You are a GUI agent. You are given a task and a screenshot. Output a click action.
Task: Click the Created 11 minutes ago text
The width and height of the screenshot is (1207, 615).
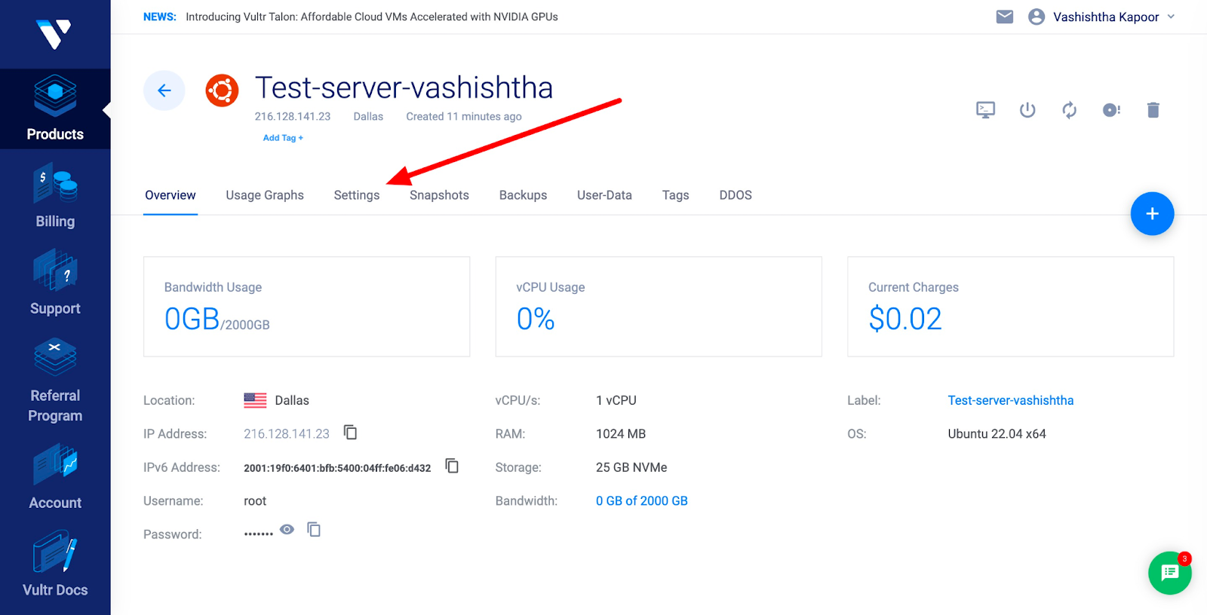click(464, 117)
